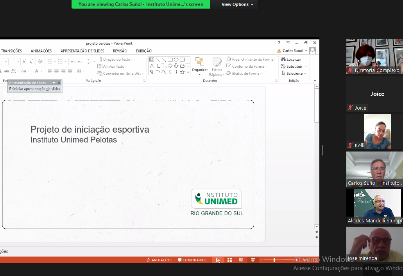Click change case Aa icon
Viewport: 403px width, 276px height.
click(23, 71)
